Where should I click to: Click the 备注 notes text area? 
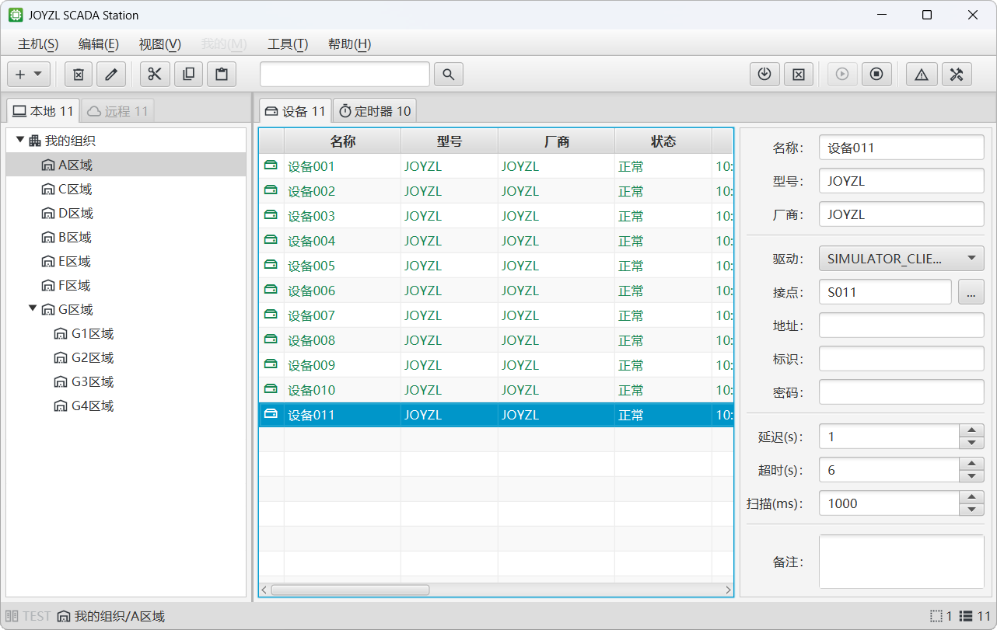pyautogui.click(x=901, y=561)
